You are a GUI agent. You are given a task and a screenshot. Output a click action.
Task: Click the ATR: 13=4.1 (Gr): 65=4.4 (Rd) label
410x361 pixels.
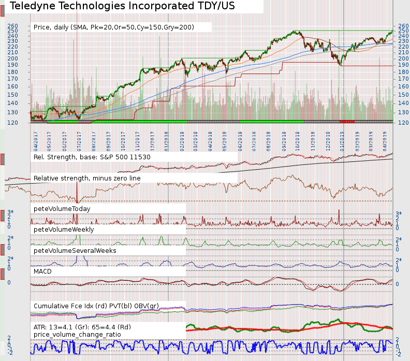(82, 327)
